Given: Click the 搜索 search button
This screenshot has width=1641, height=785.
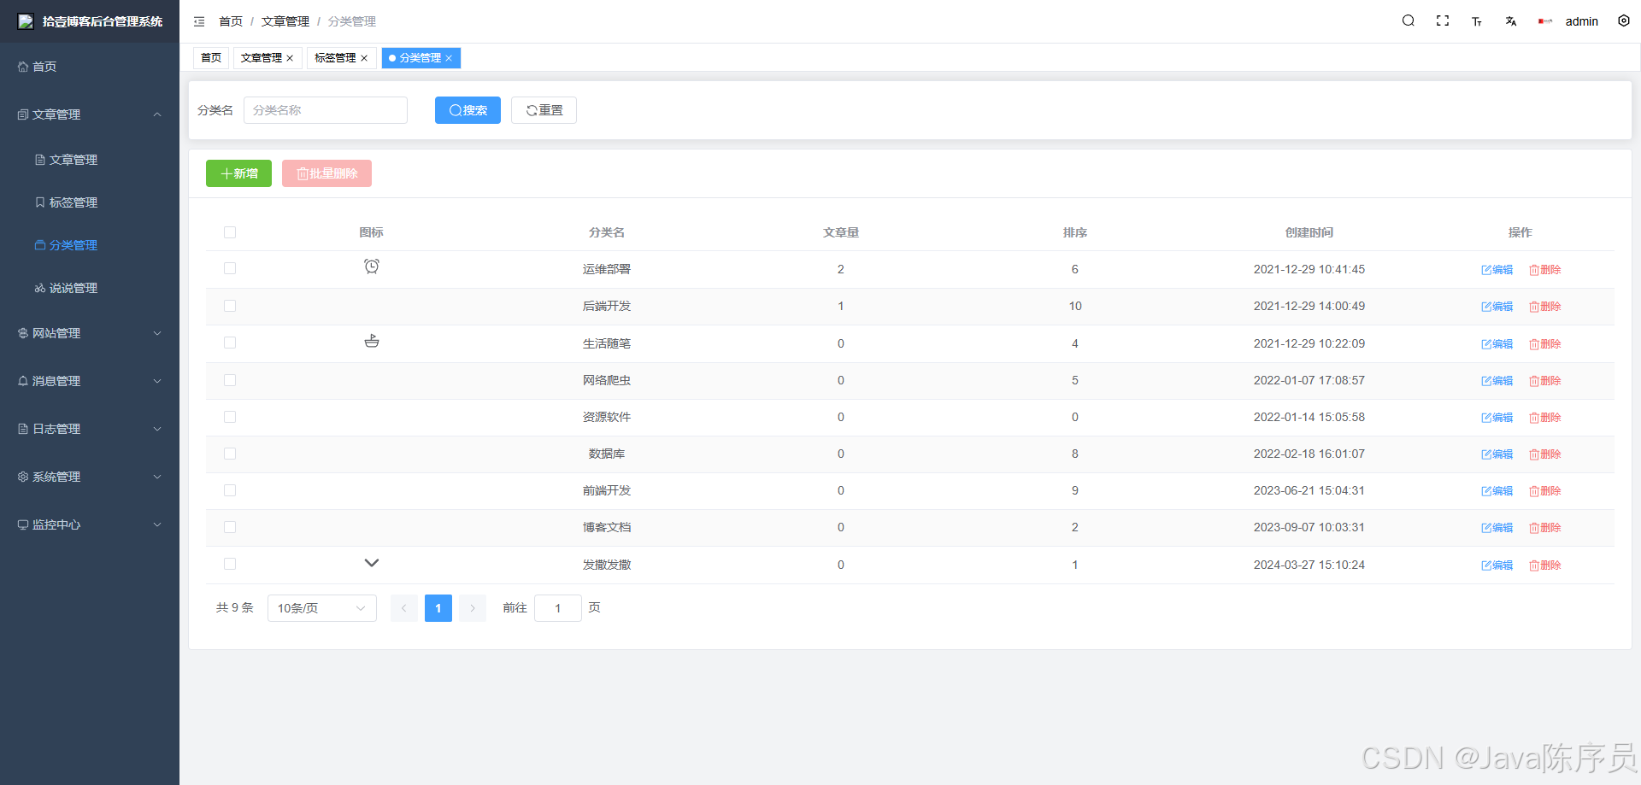Looking at the screenshot, I should (x=468, y=110).
